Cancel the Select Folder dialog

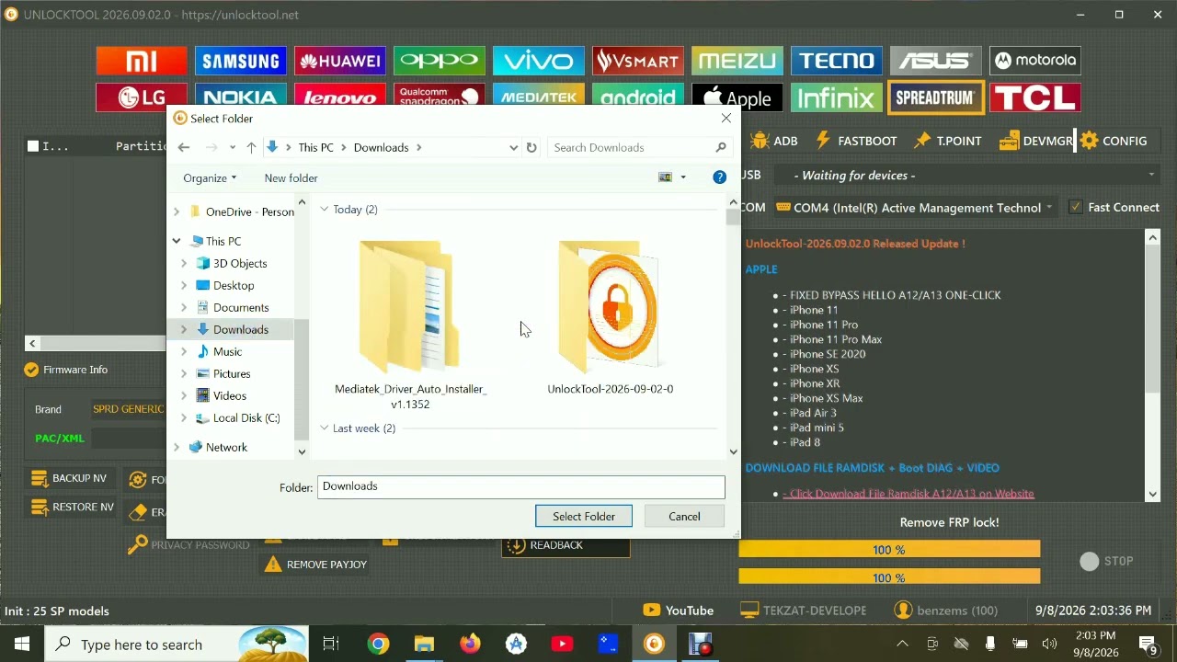(x=684, y=517)
